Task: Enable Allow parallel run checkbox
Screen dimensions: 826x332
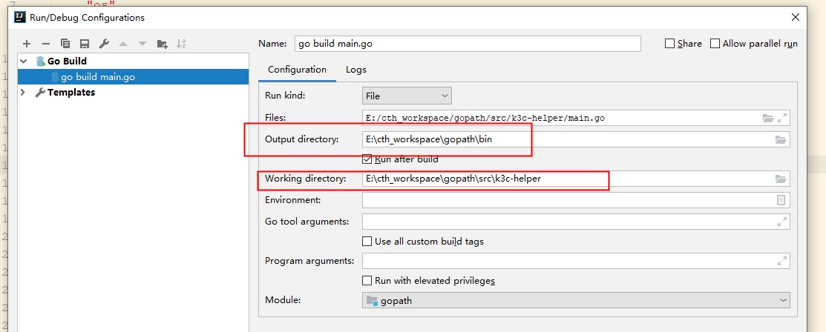Action: coord(715,44)
